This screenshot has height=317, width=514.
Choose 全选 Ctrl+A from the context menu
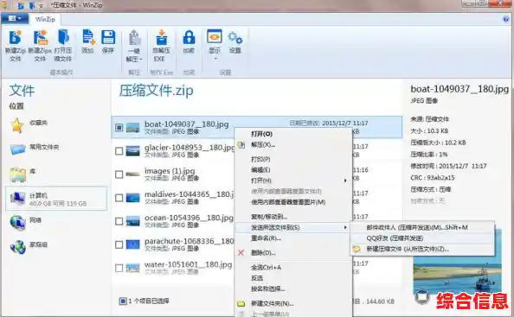[x=266, y=267]
